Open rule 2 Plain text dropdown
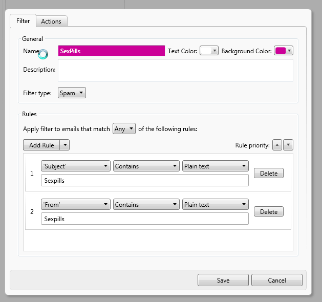The image size is (322, 302). click(216, 204)
